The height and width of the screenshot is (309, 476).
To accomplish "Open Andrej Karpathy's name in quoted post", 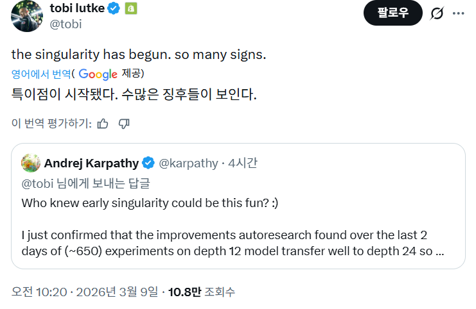I will [x=92, y=163].
